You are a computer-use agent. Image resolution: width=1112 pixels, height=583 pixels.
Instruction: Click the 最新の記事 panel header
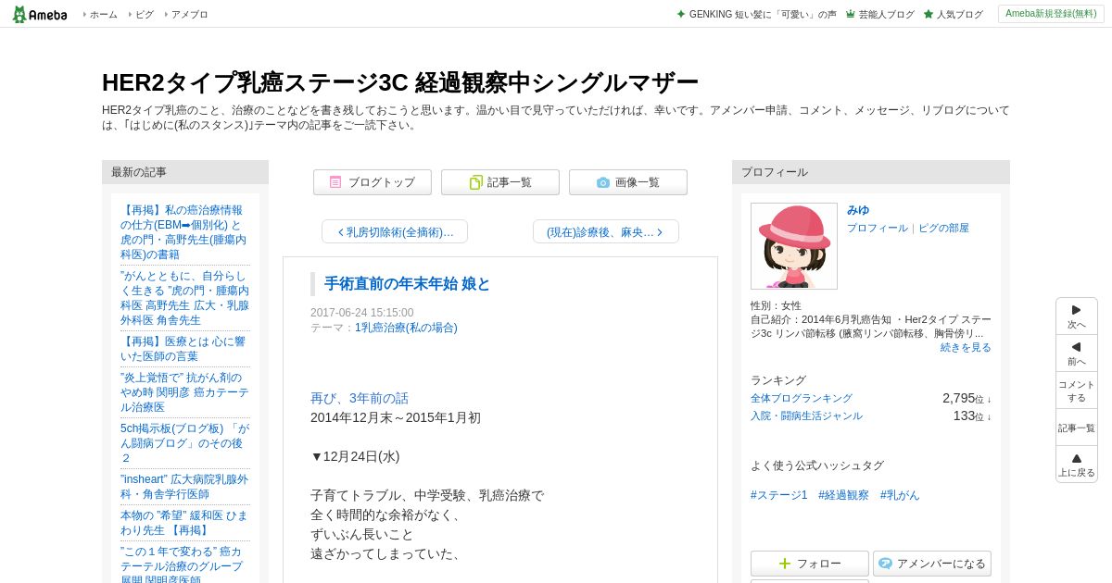(185, 172)
